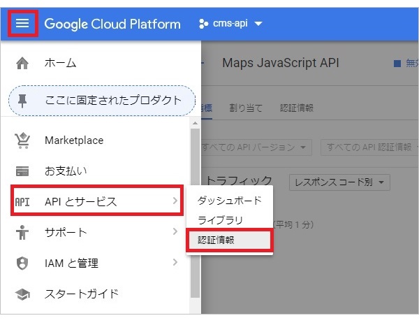Image resolution: width=419 pixels, height=325 pixels.
Task: Choose ライブラリ in the API submenu
Action: coord(230,220)
